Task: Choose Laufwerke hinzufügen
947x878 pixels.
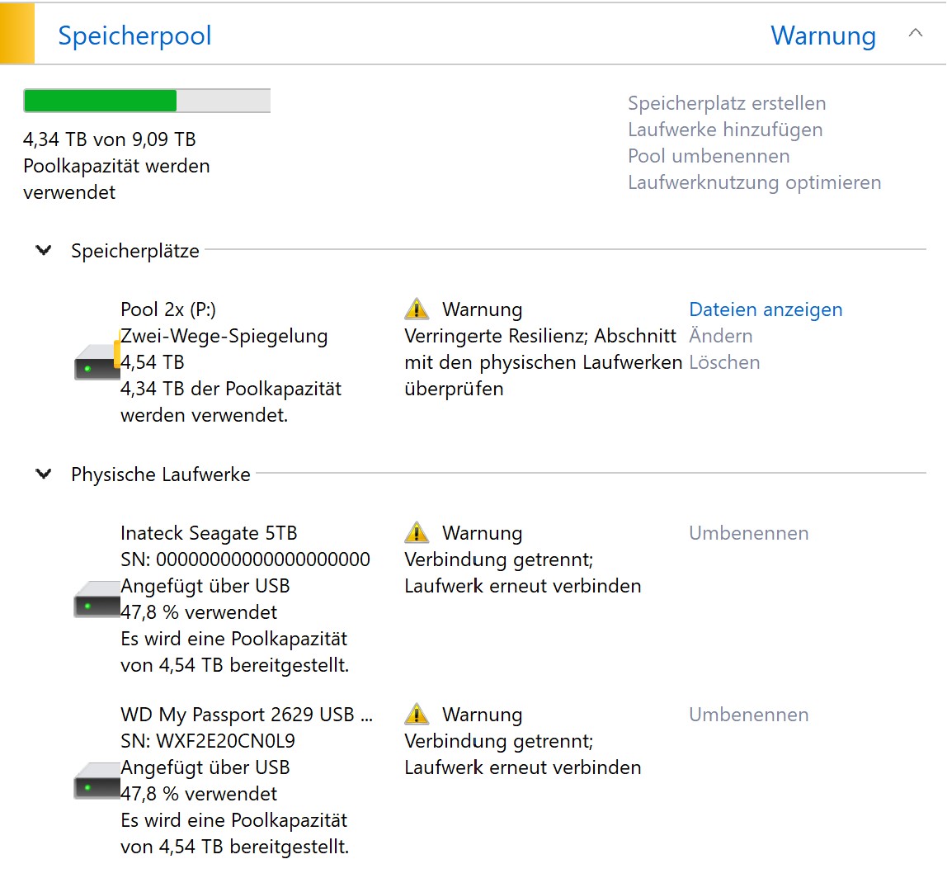Action: click(725, 130)
